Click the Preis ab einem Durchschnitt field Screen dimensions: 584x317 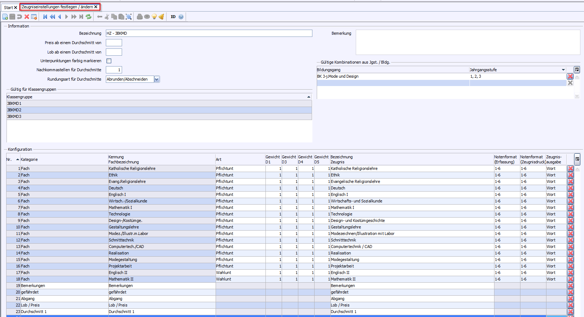tap(114, 43)
